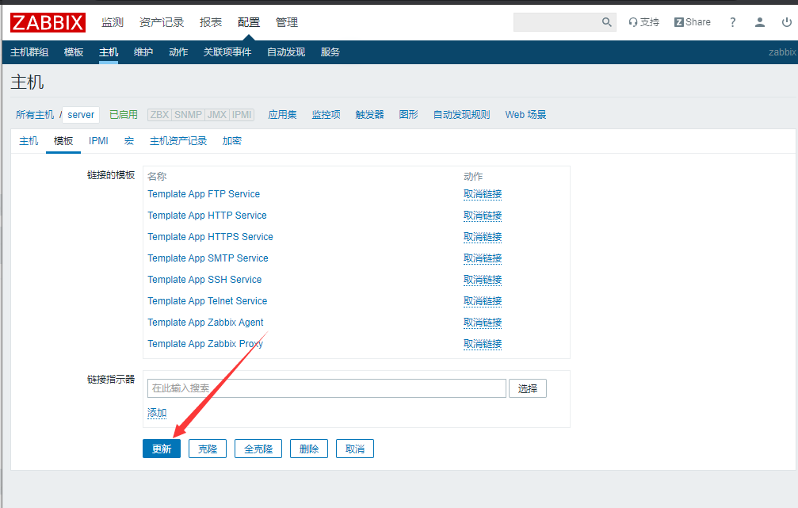Open the 自动发现规则 link
798x508 pixels.
pos(461,115)
